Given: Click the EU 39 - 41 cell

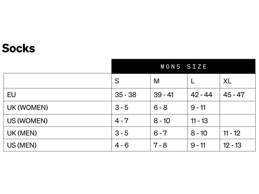Looking at the screenshot, I should coord(169,95).
